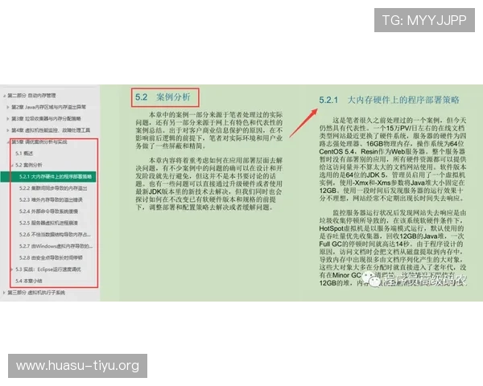Go to 第3章 垃圾收集器与内存分配策略
Image resolution: width=483 pixels, height=386 pixels.
click(46, 118)
